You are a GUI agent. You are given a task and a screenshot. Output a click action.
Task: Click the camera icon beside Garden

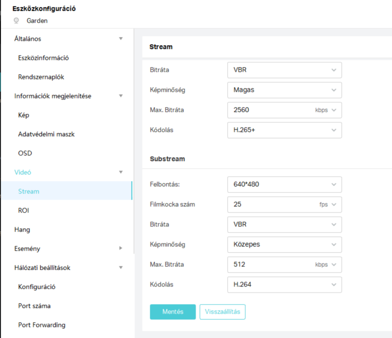16,21
